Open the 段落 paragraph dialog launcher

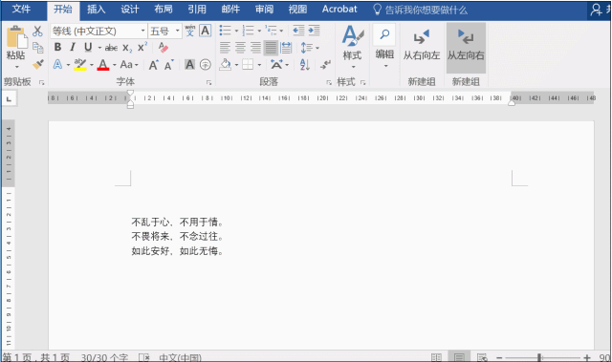pyautogui.click(x=329, y=82)
